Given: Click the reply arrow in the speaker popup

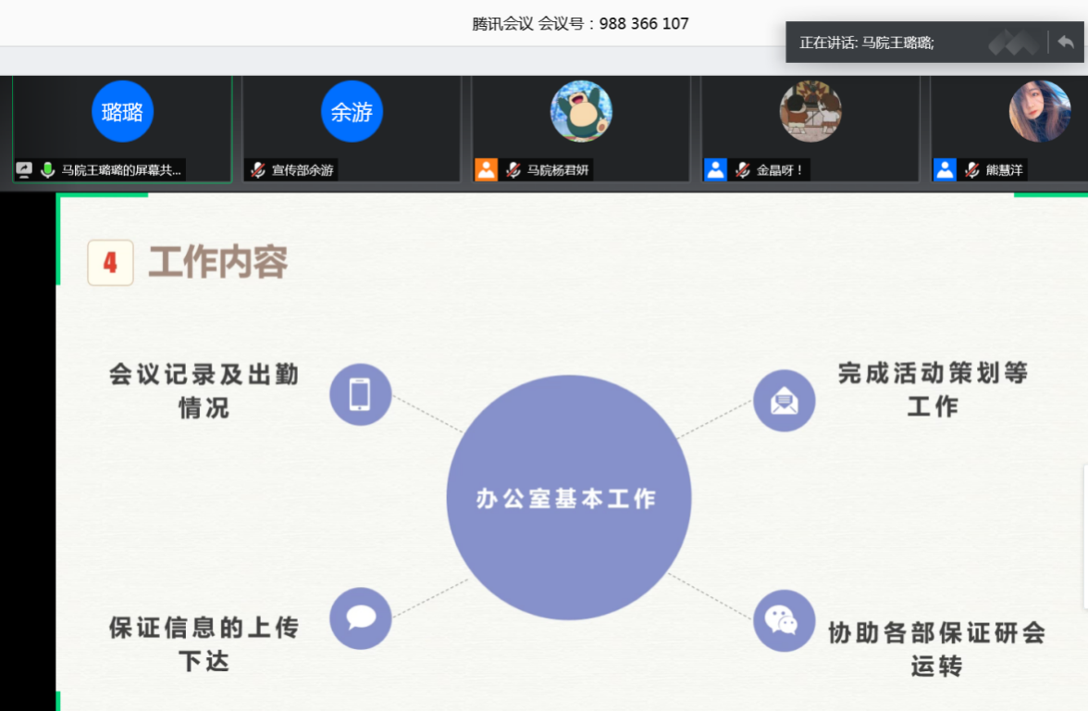Looking at the screenshot, I should click(x=1066, y=43).
